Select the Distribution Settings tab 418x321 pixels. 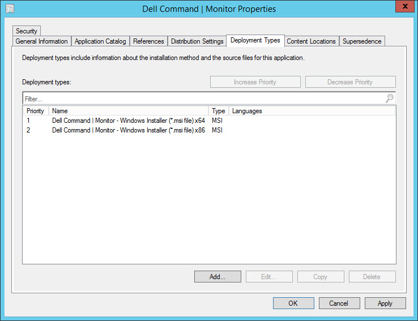point(197,41)
